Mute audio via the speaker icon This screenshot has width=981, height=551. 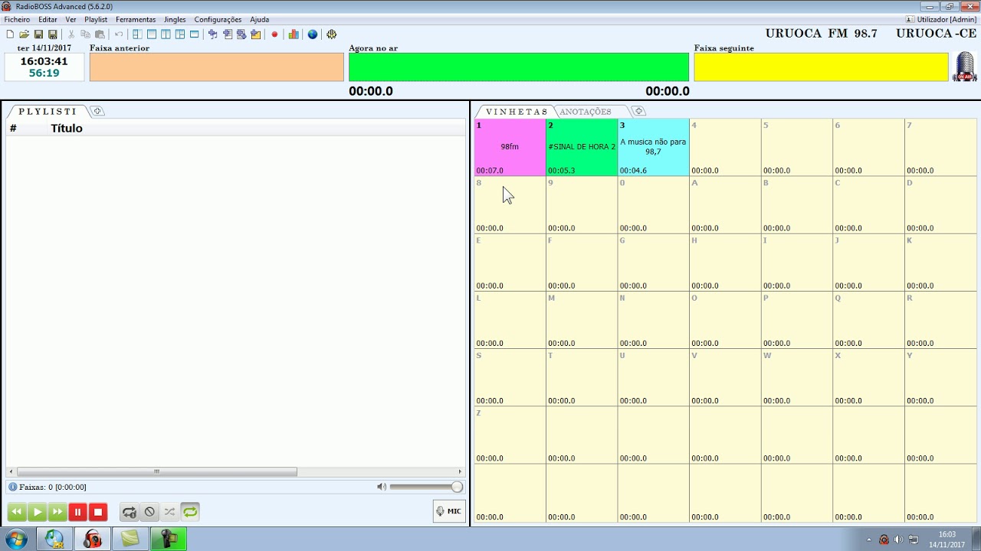pyautogui.click(x=382, y=487)
